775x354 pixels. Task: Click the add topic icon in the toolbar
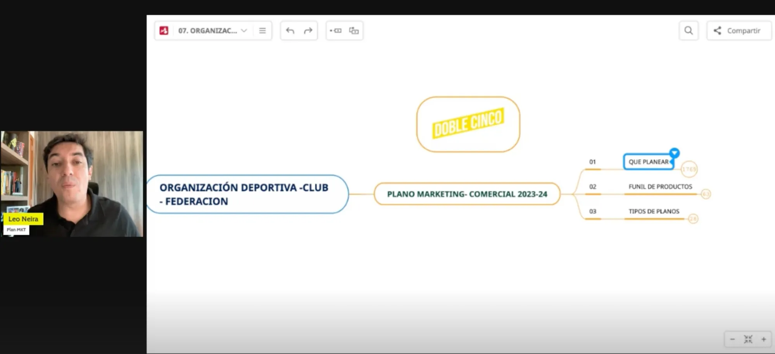point(335,30)
